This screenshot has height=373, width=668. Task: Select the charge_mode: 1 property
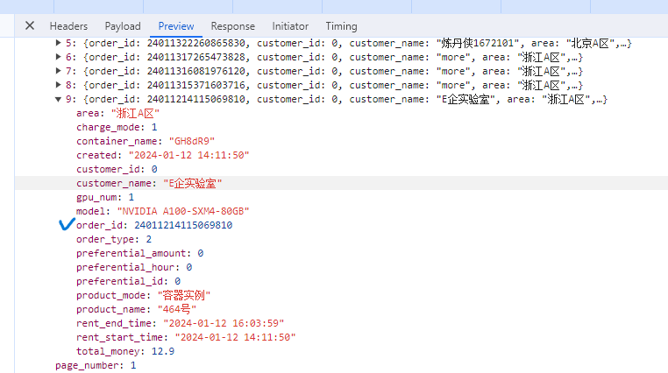[117, 127]
